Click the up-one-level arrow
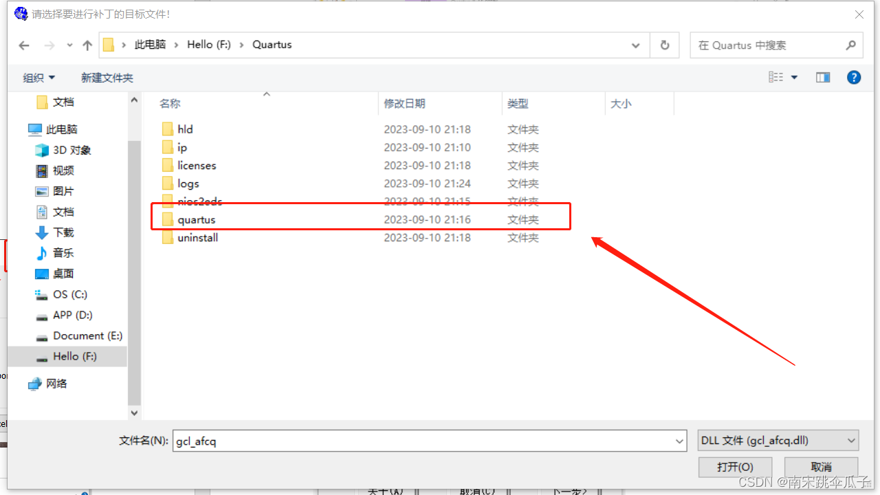Screen dimensions: 880x495 pyautogui.click(x=87, y=45)
